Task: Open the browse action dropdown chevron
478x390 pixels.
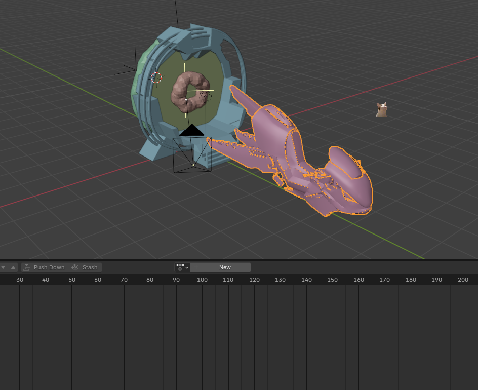Action: coord(186,267)
